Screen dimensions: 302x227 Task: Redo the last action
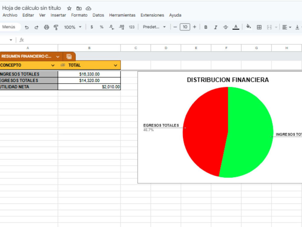point(37,27)
